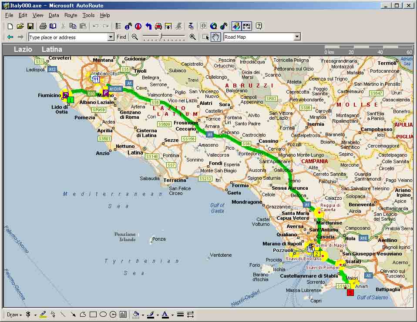Expand the line color dropdown arrow

tap(158, 315)
